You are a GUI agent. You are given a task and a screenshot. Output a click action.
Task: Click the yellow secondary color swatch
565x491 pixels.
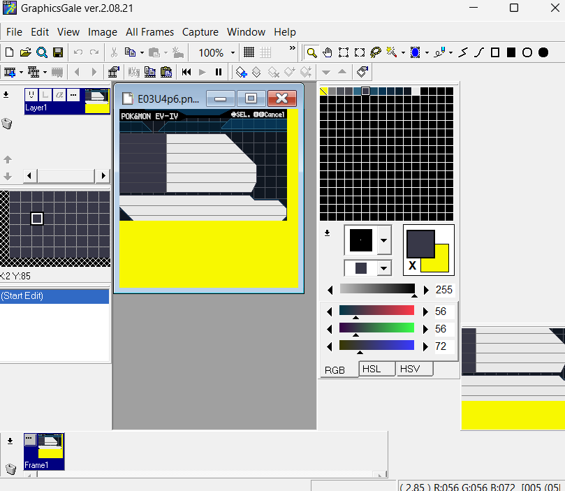pyautogui.click(x=441, y=263)
